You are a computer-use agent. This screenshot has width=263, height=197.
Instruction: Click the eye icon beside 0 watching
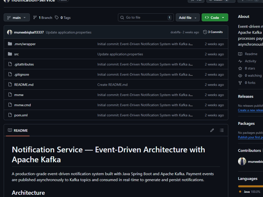[x=240, y=76]
